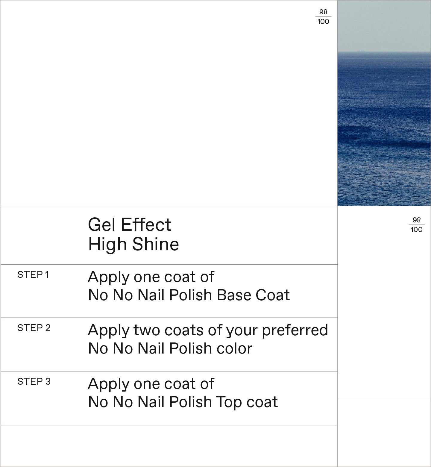Click the "No No Nail Polish Base Coat" line
This screenshot has width=431, height=467.
pos(189,295)
